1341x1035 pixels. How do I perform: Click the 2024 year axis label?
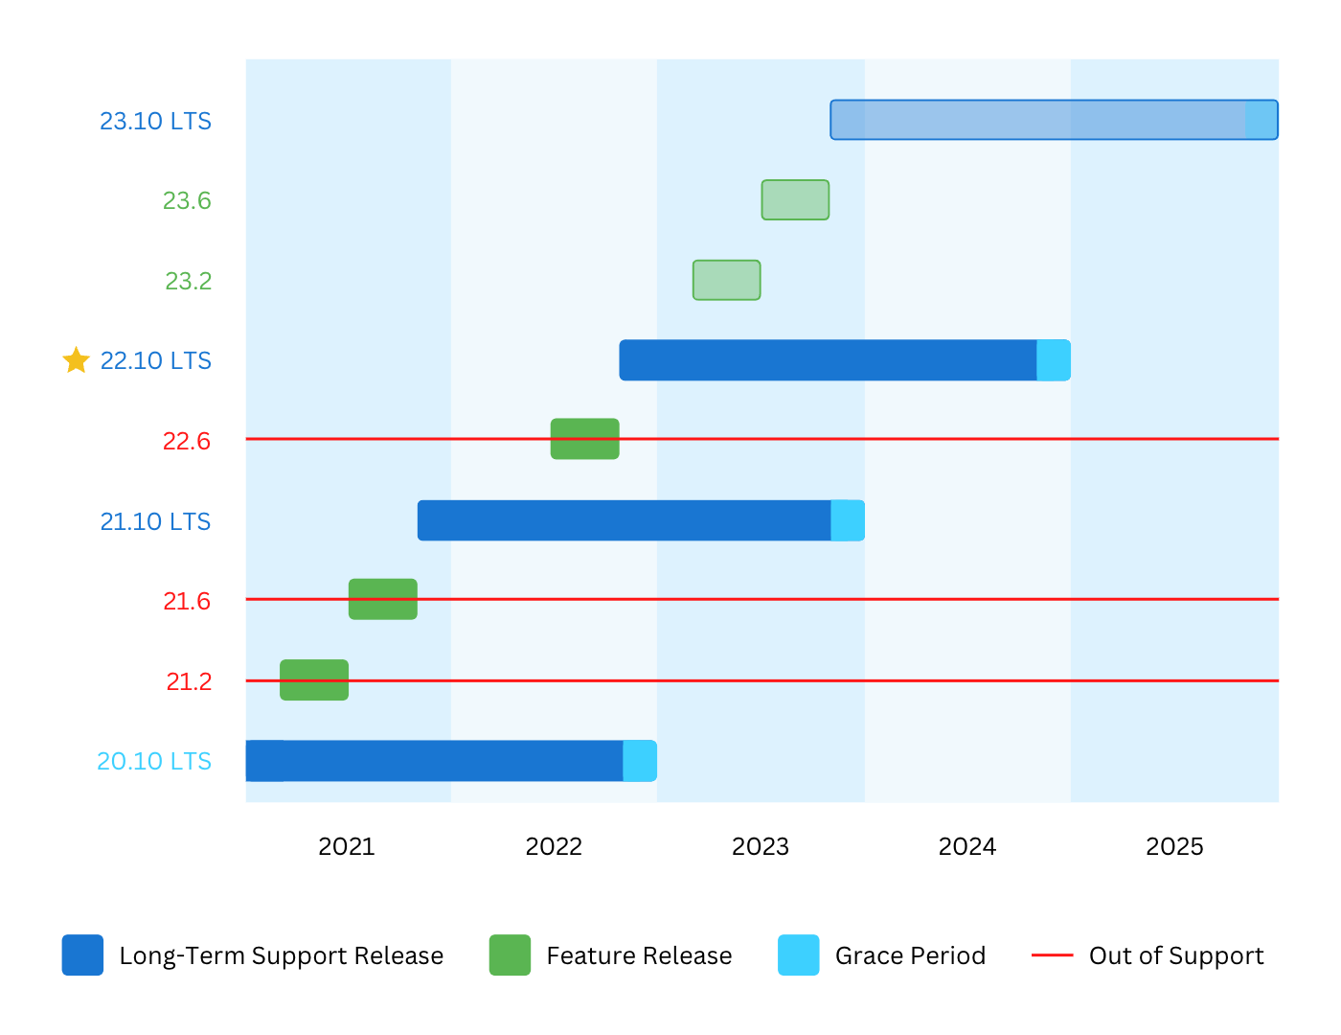point(967,847)
